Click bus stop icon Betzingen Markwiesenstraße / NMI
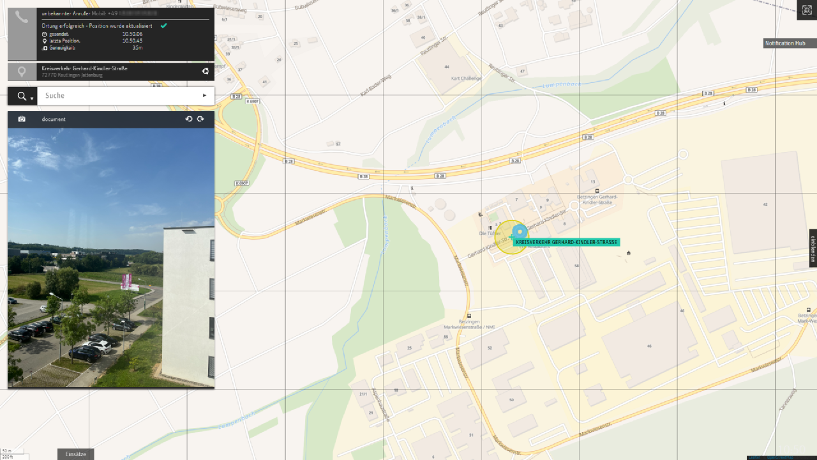Image resolution: width=817 pixels, height=460 pixels. 469,316
